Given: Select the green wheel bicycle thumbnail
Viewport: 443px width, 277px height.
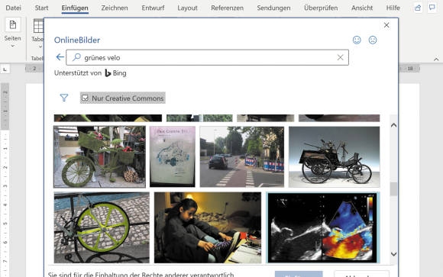Looking at the screenshot, I should point(102,227).
